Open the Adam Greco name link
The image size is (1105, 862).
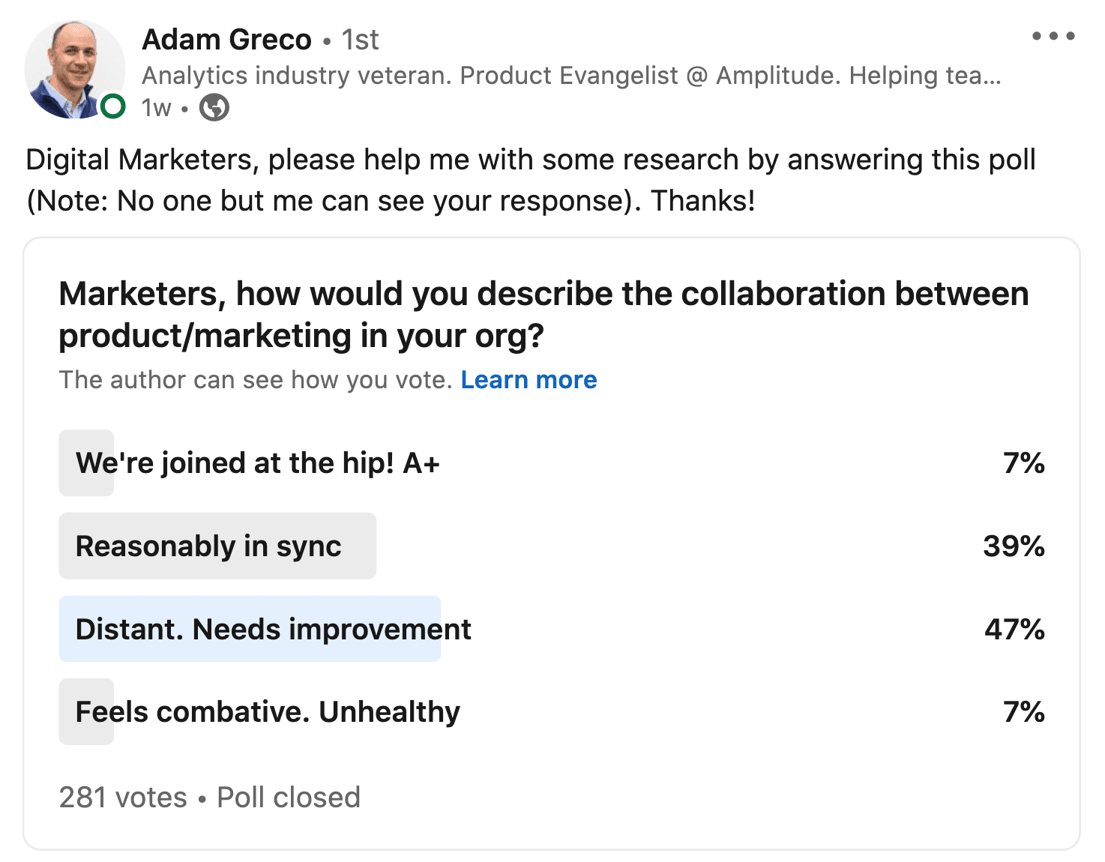coord(226,40)
